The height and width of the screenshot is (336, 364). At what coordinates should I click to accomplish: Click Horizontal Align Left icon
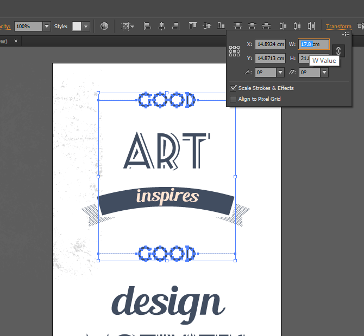tap(148, 26)
